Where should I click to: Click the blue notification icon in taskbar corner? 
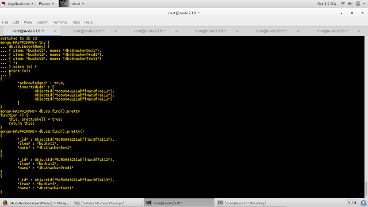point(363,203)
